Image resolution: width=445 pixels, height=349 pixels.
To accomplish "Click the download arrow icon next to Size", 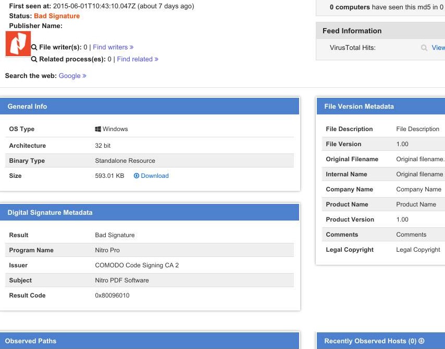I will click(137, 176).
